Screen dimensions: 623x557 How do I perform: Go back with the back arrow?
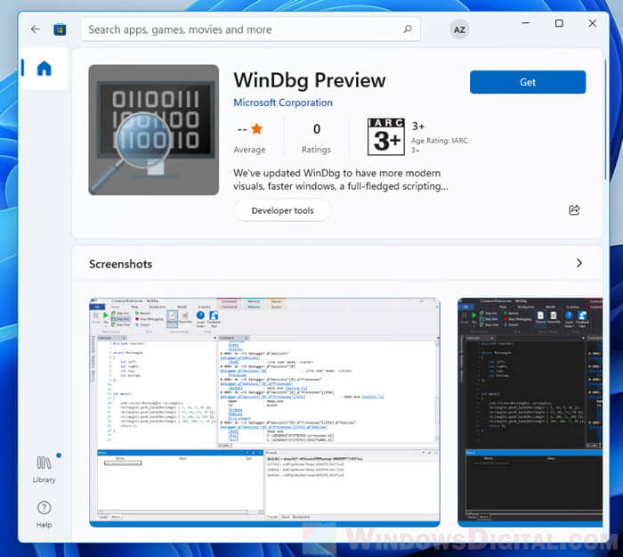click(36, 29)
